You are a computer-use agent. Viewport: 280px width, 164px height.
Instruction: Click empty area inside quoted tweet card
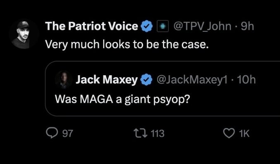(x=232, y=100)
